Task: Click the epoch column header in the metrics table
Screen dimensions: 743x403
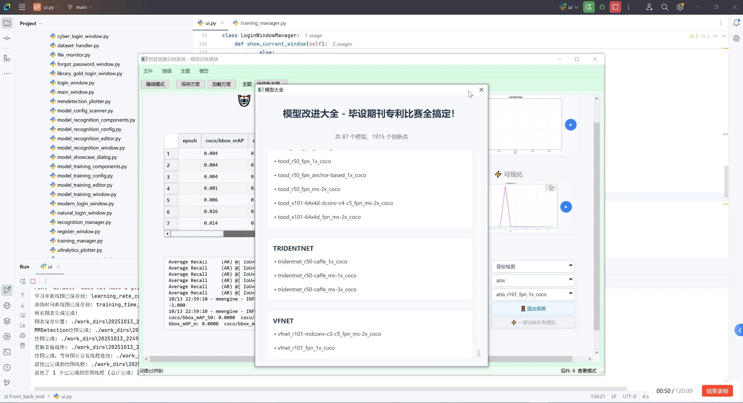Action: (190, 140)
